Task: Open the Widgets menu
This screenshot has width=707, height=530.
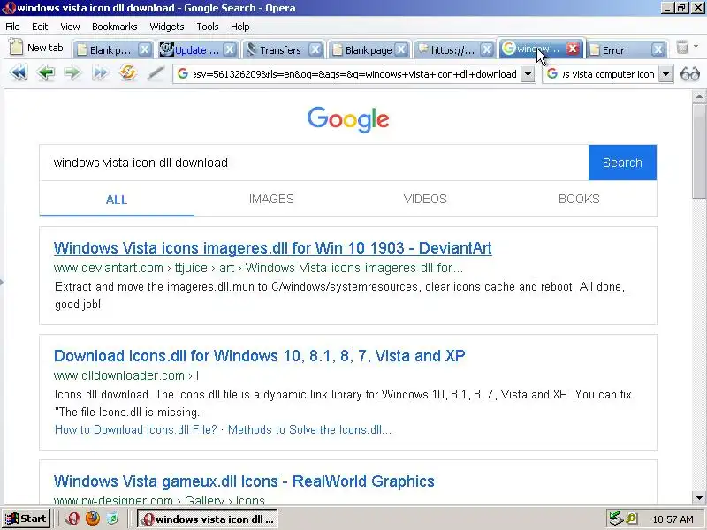Action: tap(167, 26)
